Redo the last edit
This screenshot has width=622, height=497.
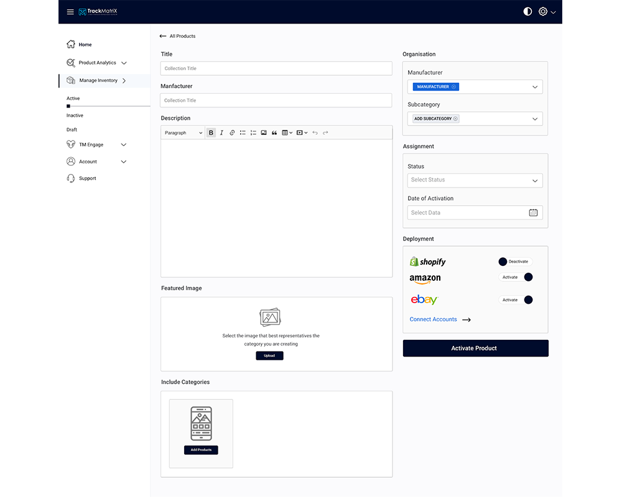tap(325, 133)
